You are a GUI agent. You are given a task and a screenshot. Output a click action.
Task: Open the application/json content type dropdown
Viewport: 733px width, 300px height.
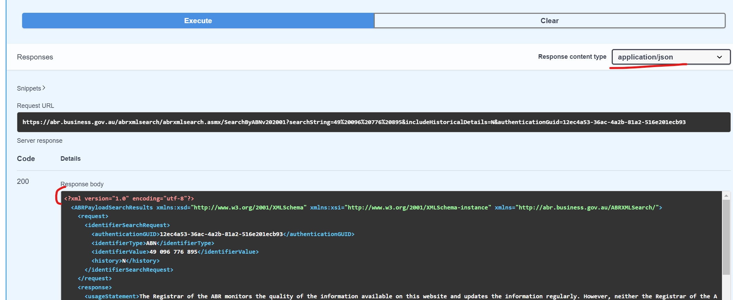pyautogui.click(x=670, y=57)
